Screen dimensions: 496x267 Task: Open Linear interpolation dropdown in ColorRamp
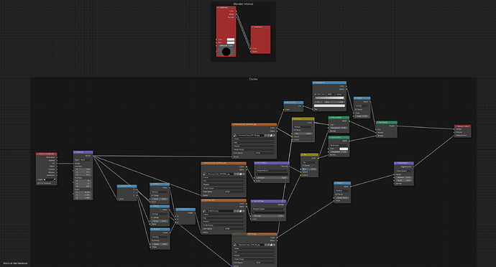pyautogui.click(x=340, y=94)
